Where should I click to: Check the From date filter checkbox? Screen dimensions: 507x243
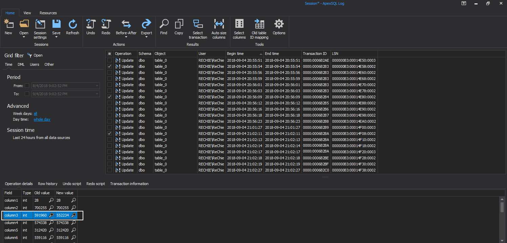point(27,85)
